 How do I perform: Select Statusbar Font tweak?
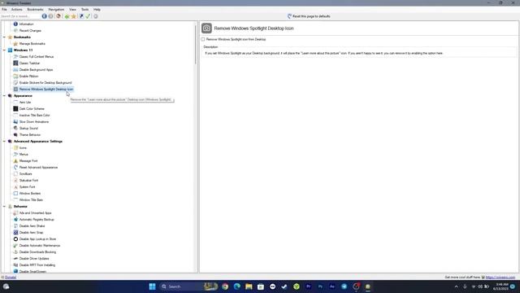(28, 181)
